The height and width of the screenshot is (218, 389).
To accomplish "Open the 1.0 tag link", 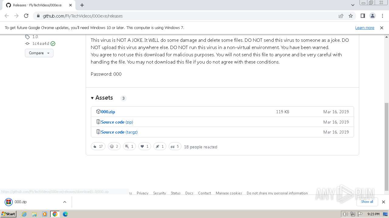I will [x=35, y=37].
